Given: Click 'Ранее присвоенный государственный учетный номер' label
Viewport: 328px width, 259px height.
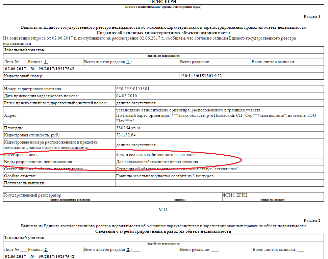Looking at the screenshot, I should [55, 103].
